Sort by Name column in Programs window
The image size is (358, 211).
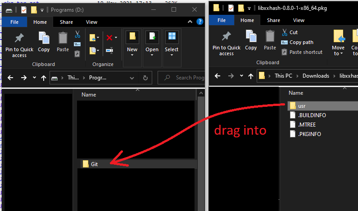point(89,95)
